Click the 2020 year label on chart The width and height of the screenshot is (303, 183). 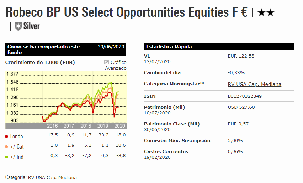(x=119, y=126)
